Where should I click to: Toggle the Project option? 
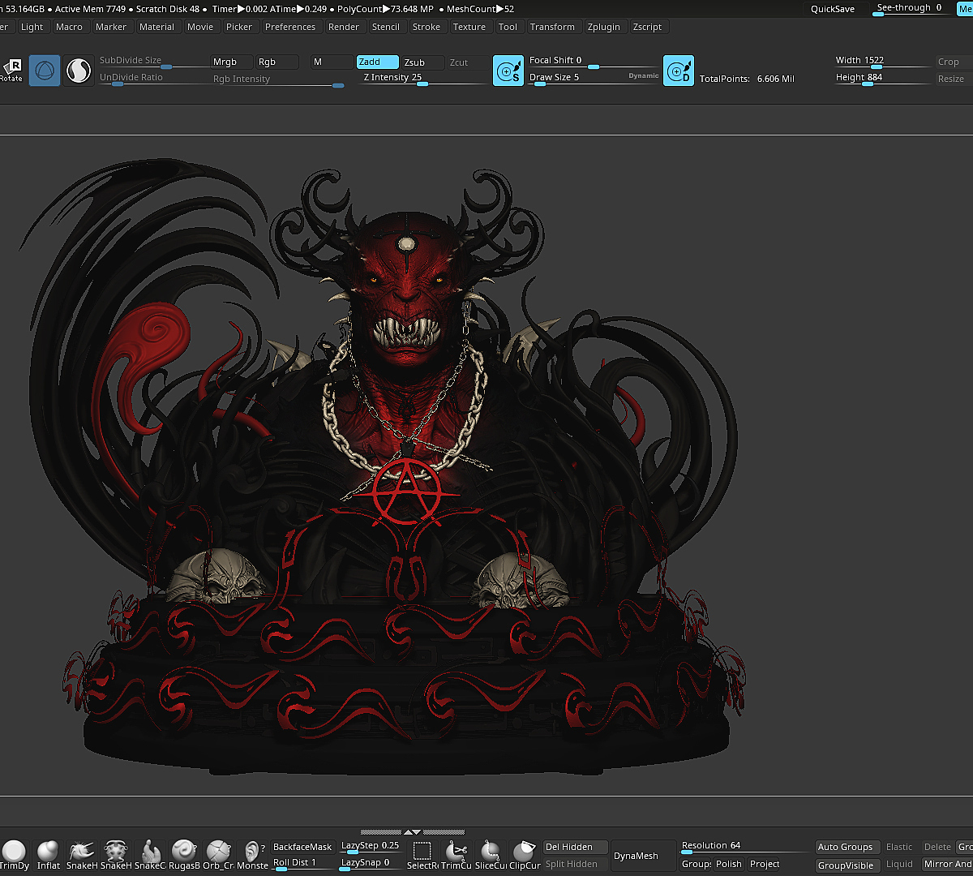point(765,864)
